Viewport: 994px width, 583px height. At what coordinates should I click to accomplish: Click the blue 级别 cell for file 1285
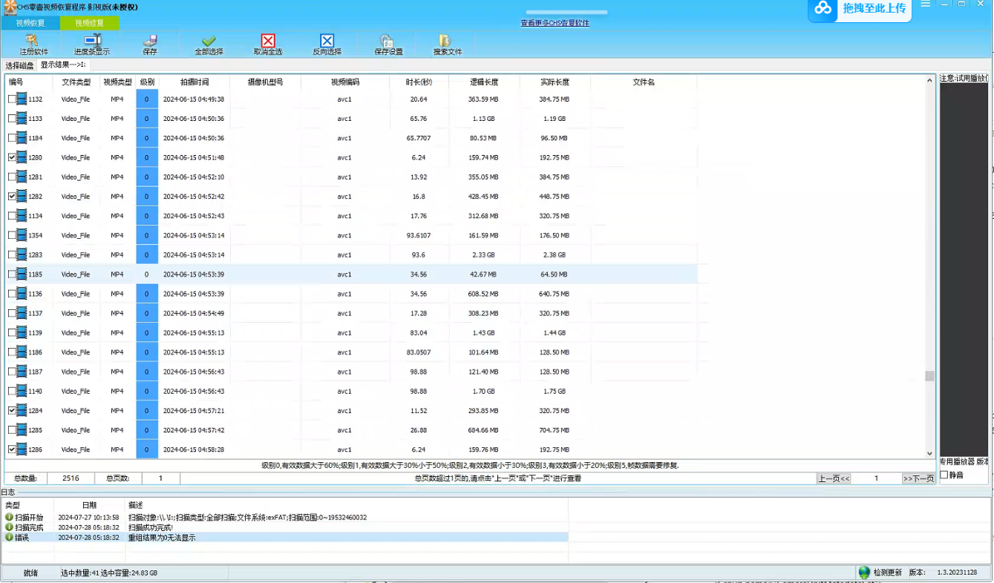click(147, 430)
